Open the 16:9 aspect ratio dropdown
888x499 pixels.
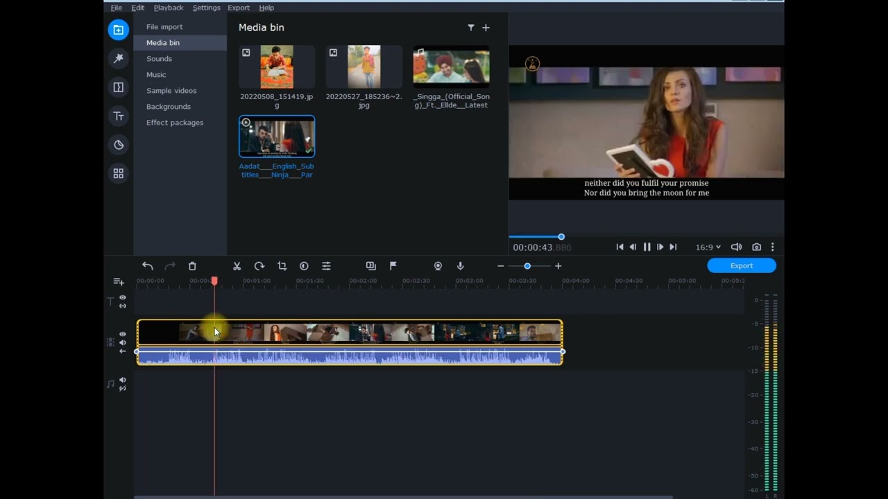tap(708, 247)
